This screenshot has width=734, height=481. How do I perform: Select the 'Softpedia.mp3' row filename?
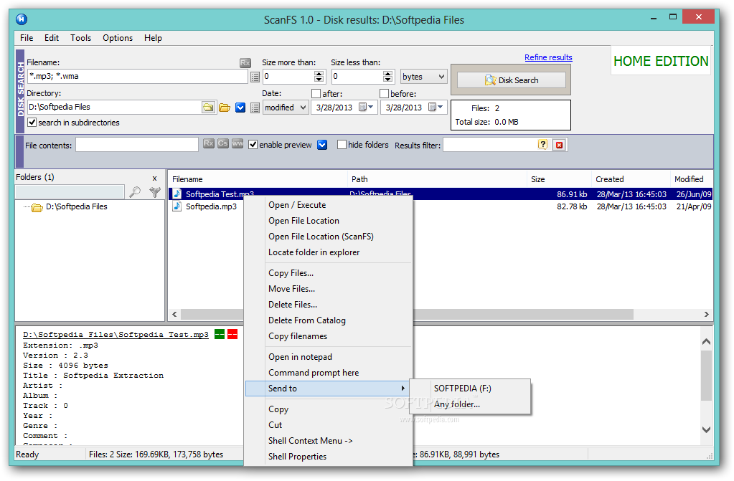click(x=211, y=206)
